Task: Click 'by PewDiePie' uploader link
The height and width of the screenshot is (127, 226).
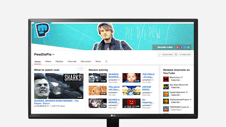Action: tap(40, 106)
